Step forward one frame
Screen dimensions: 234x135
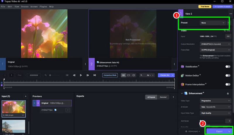click(x=88, y=75)
